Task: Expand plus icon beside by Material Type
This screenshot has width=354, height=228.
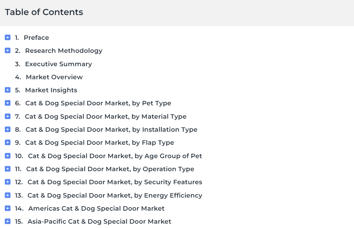Action: [8, 116]
